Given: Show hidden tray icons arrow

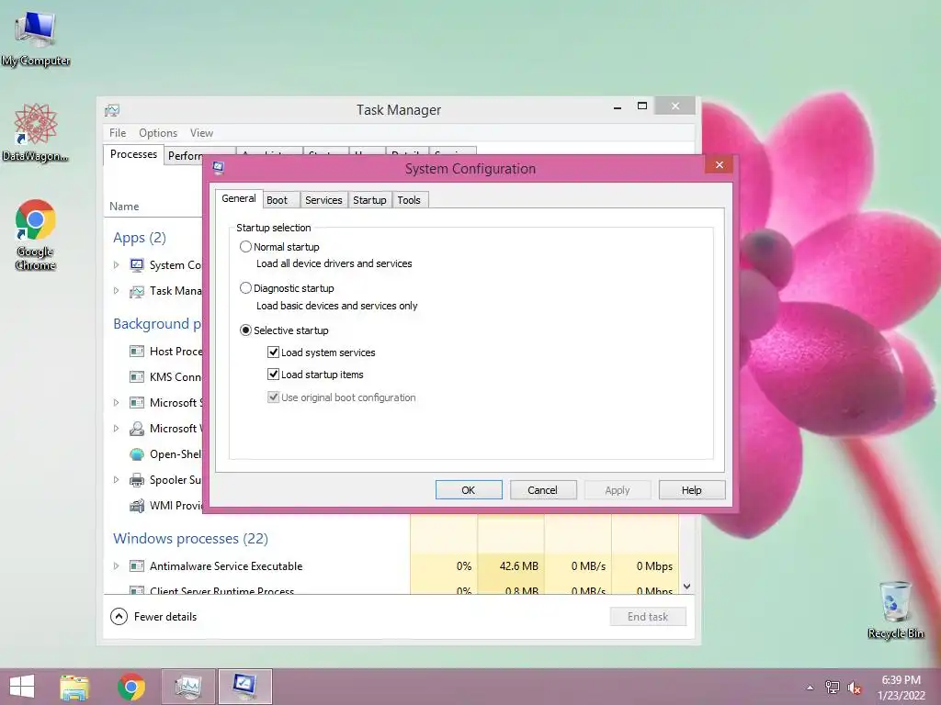Looking at the screenshot, I should pyautogui.click(x=810, y=688).
